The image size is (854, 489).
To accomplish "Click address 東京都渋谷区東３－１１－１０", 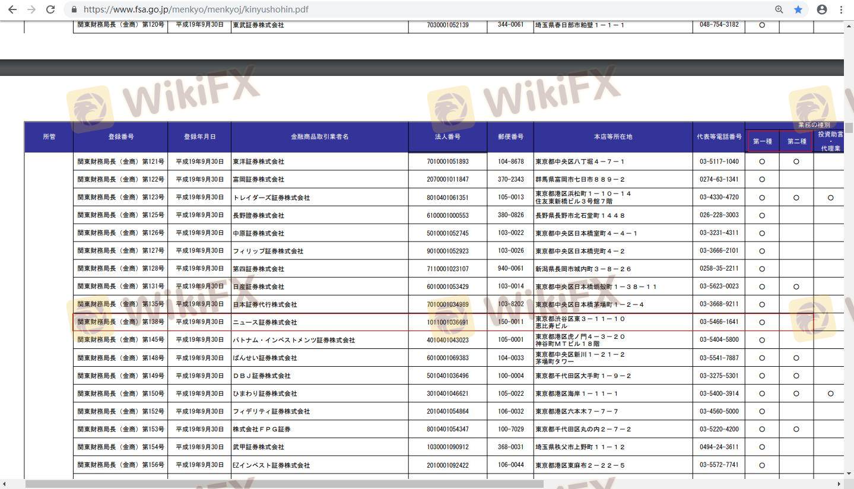I will point(580,319).
